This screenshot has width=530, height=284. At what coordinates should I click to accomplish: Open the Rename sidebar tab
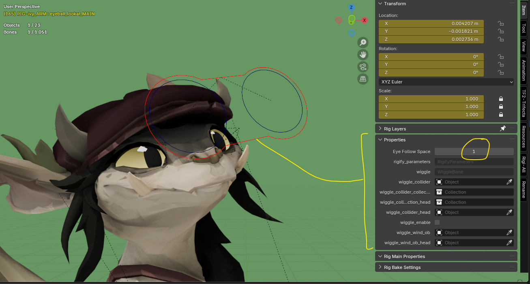coord(524,190)
